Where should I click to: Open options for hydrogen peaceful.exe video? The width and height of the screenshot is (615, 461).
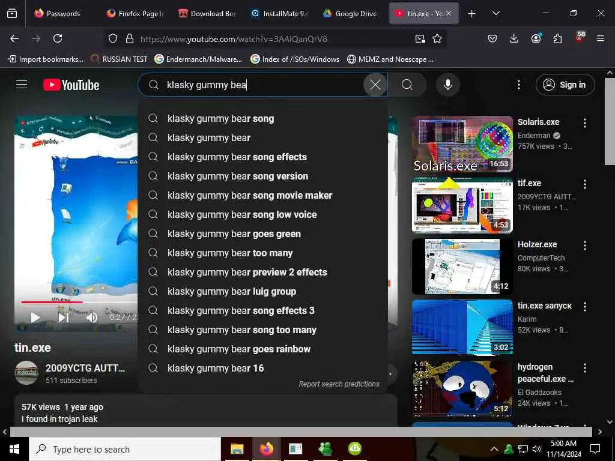tap(585, 368)
